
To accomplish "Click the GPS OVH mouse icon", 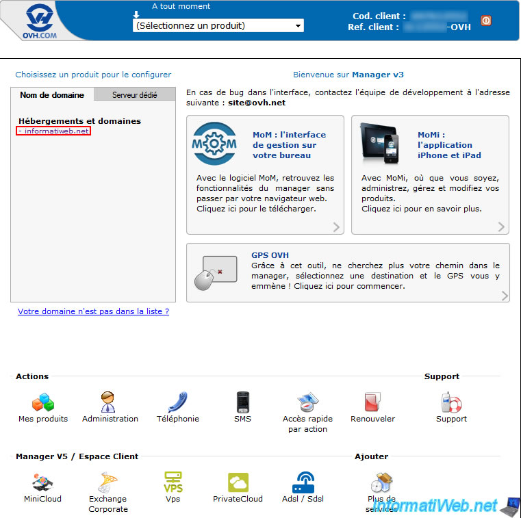I will (216, 273).
